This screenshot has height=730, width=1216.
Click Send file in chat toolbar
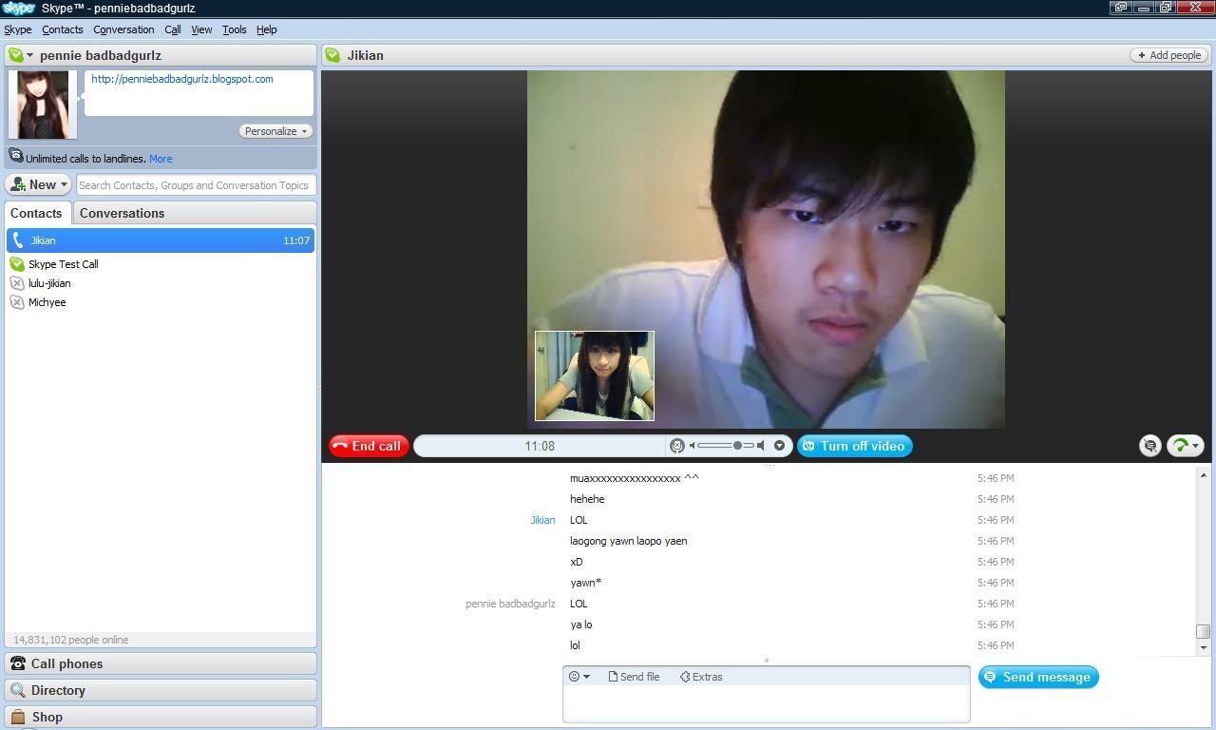click(633, 677)
